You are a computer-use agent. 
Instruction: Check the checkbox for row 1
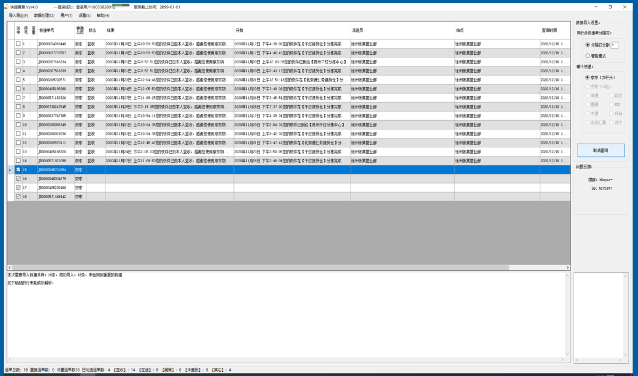[x=18, y=44]
